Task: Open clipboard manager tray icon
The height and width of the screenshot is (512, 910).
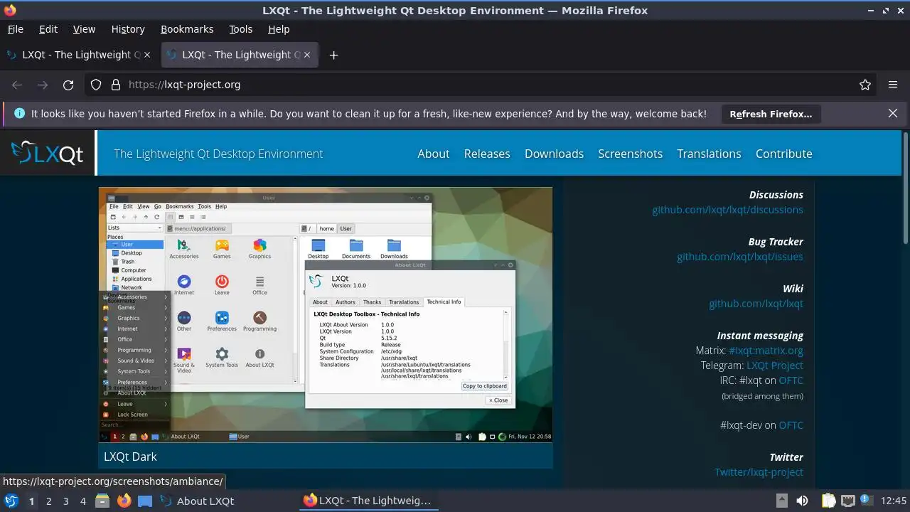Action: 828,501
